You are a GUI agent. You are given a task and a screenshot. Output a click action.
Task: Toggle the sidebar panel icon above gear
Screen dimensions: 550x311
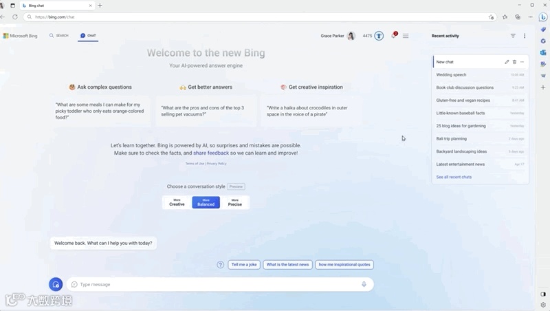tap(543, 294)
